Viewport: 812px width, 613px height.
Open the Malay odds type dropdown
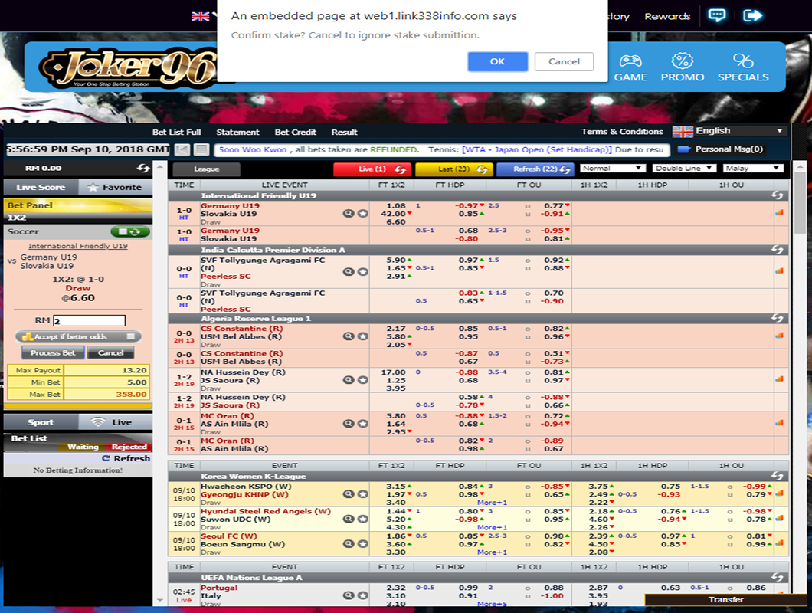753,169
